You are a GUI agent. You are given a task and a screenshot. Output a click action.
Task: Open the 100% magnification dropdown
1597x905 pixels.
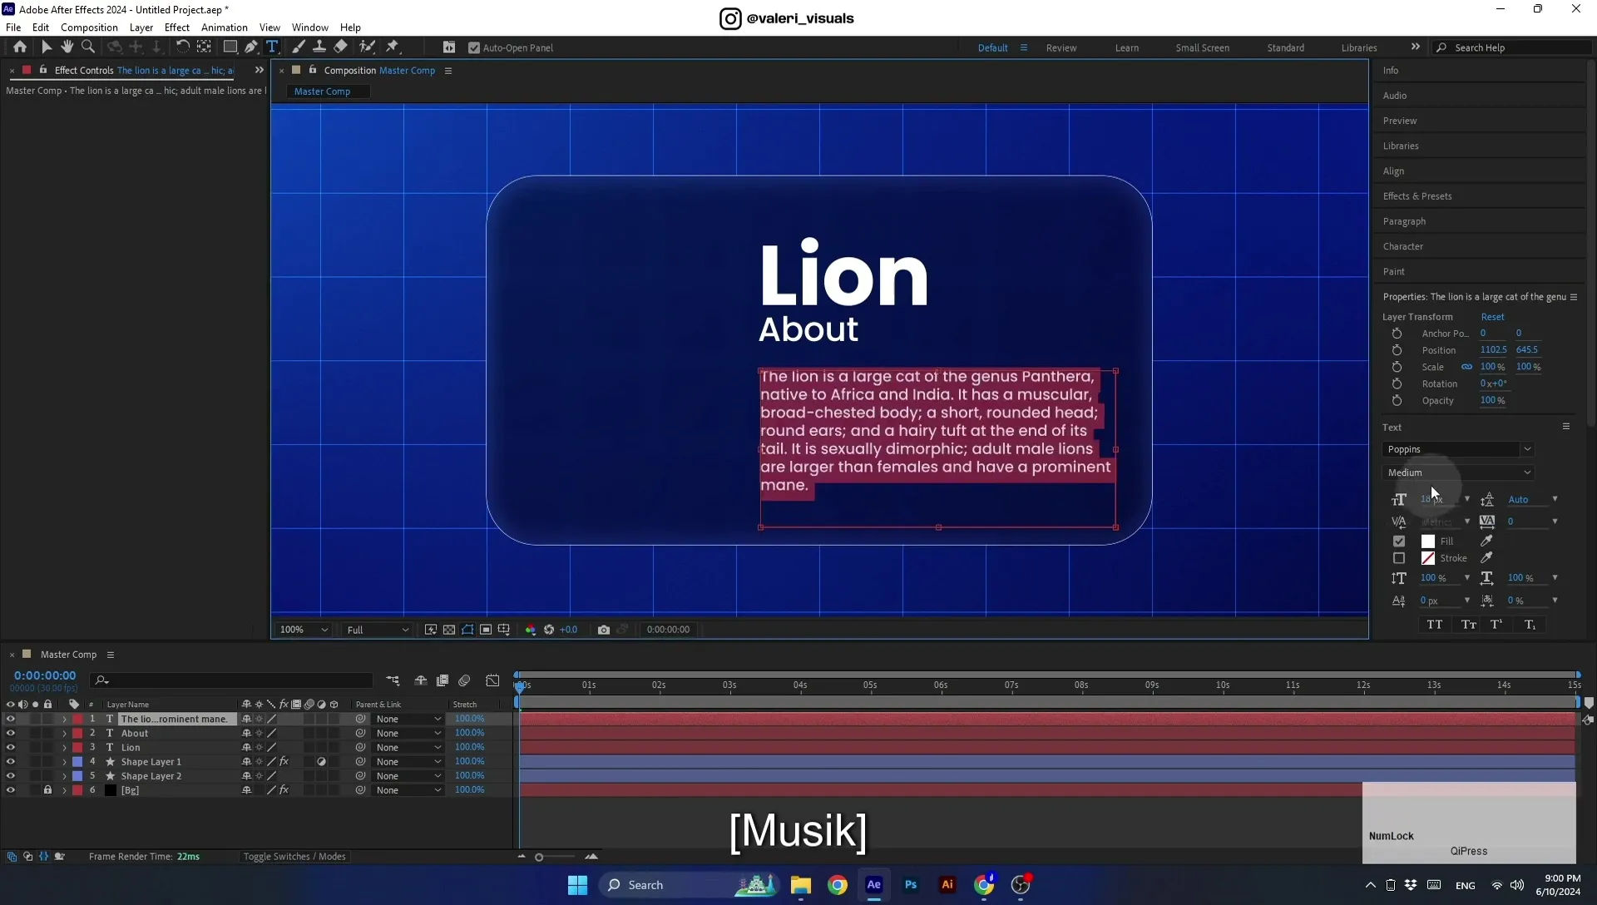click(304, 630)
